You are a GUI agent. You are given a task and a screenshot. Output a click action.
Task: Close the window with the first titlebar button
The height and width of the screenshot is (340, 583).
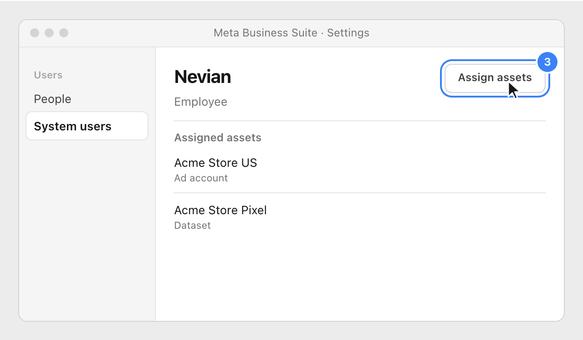coord(35,33)
